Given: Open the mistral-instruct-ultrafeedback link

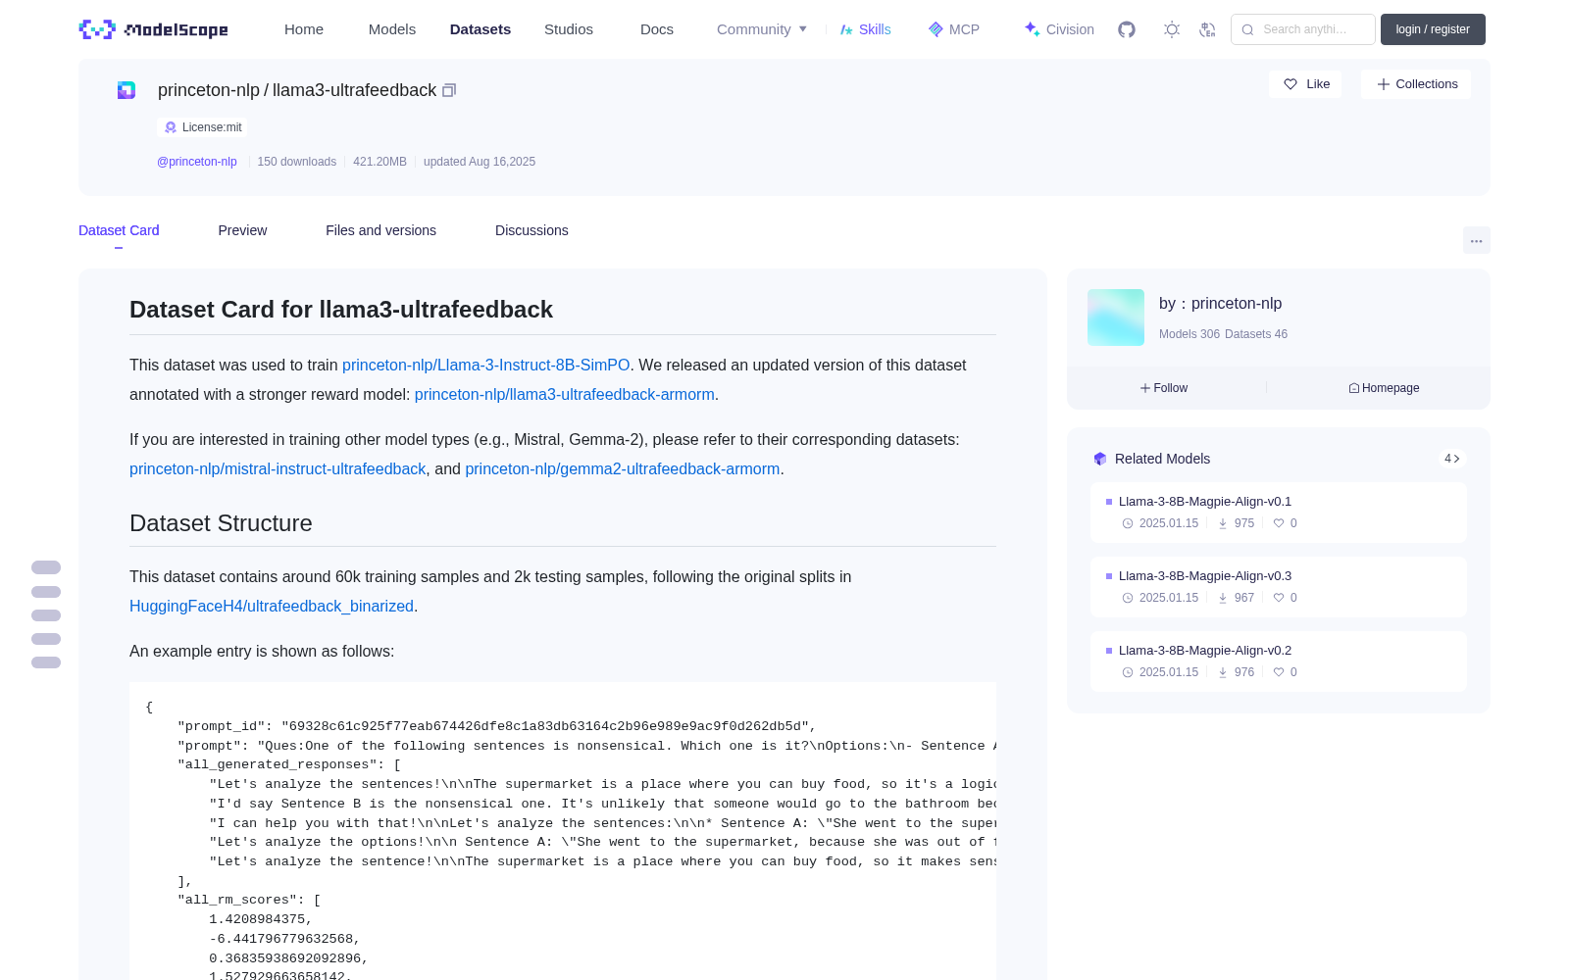Looking at the screenshot, I should (278, 468).
